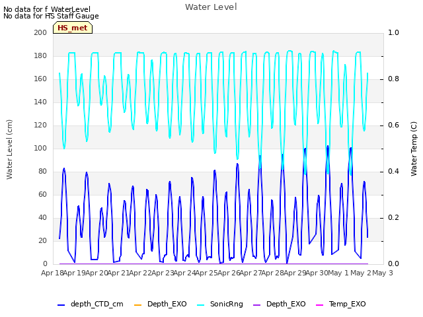Click the 1.0 tick on right axis

(393, 32)
